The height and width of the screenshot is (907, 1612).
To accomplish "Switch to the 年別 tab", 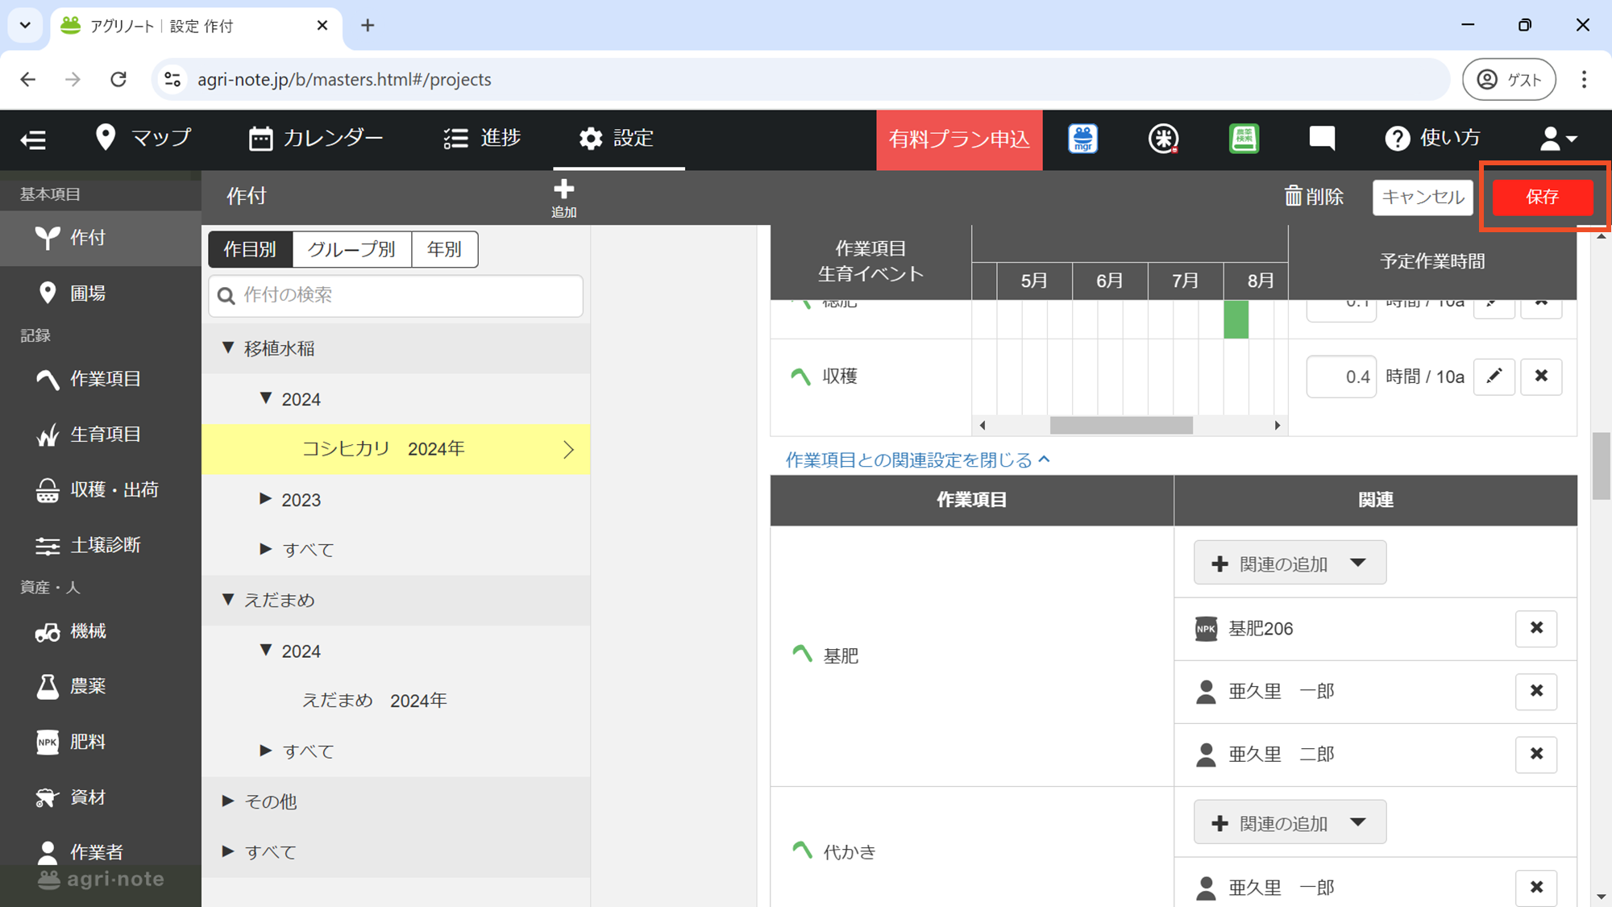I will click(444, 249).
